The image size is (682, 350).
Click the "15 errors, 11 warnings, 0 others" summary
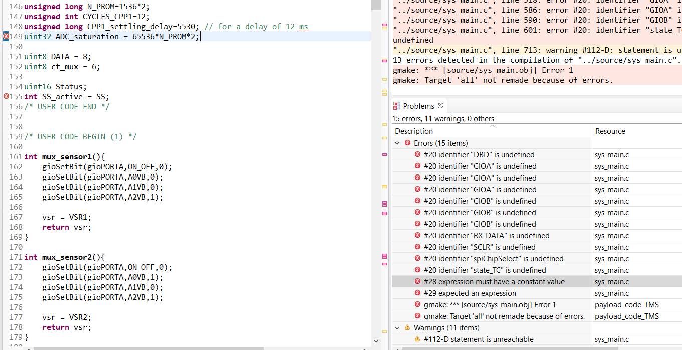click(x=444, y=119)
